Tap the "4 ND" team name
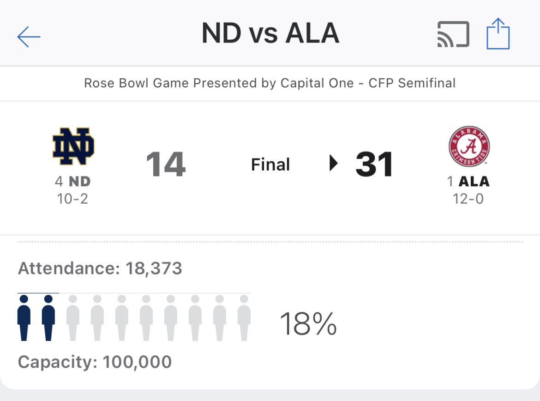Image resolution: width=540 pixels, height=401 pixels. (x=73, y=182)
